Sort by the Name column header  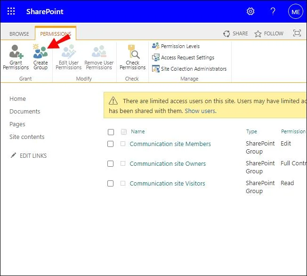click(138, 131)
